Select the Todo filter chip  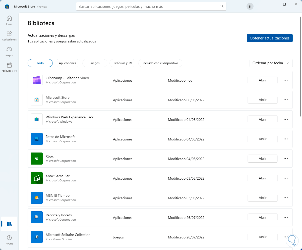click(40, 63)
